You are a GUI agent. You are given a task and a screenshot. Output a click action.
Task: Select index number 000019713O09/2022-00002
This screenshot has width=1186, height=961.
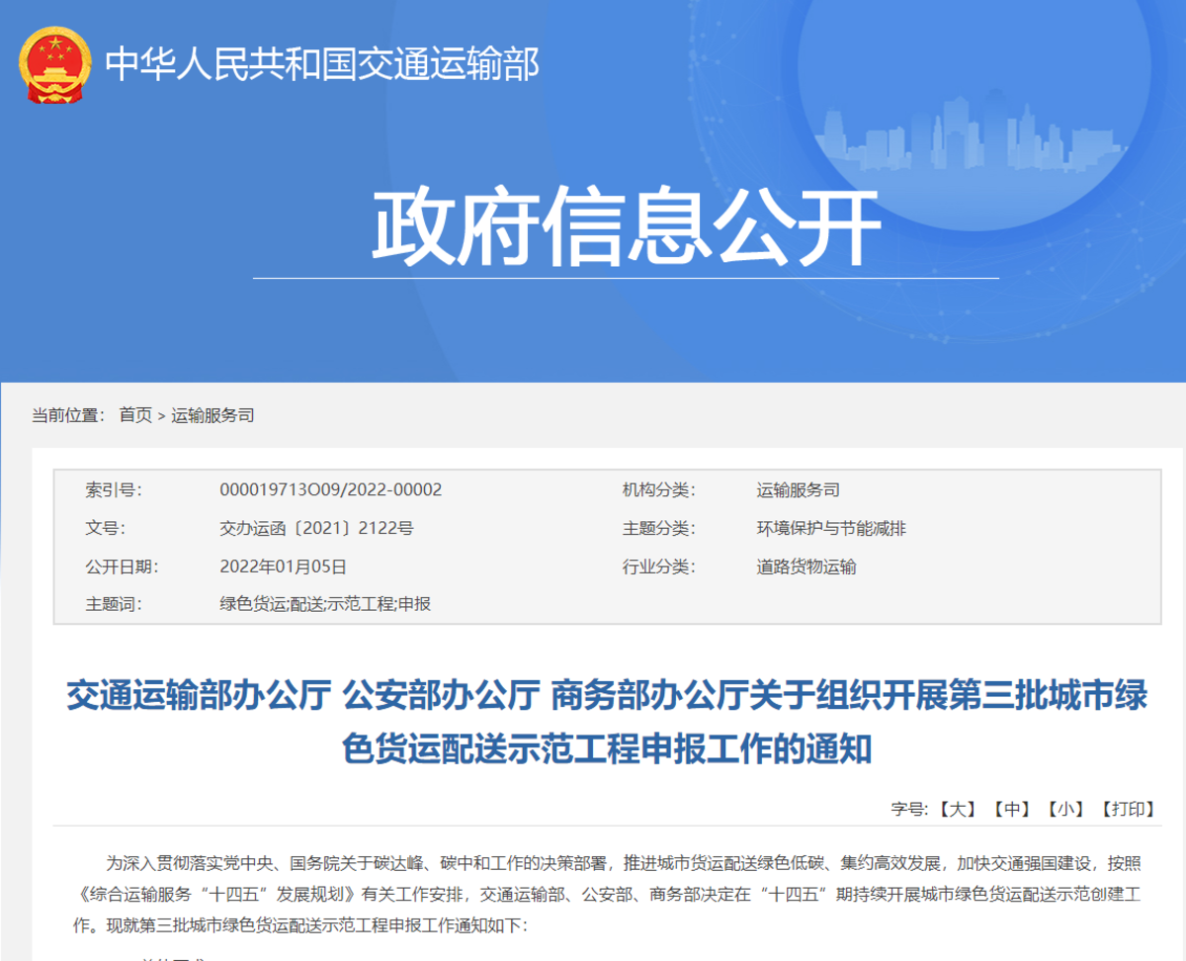click(x=330, y=489)
